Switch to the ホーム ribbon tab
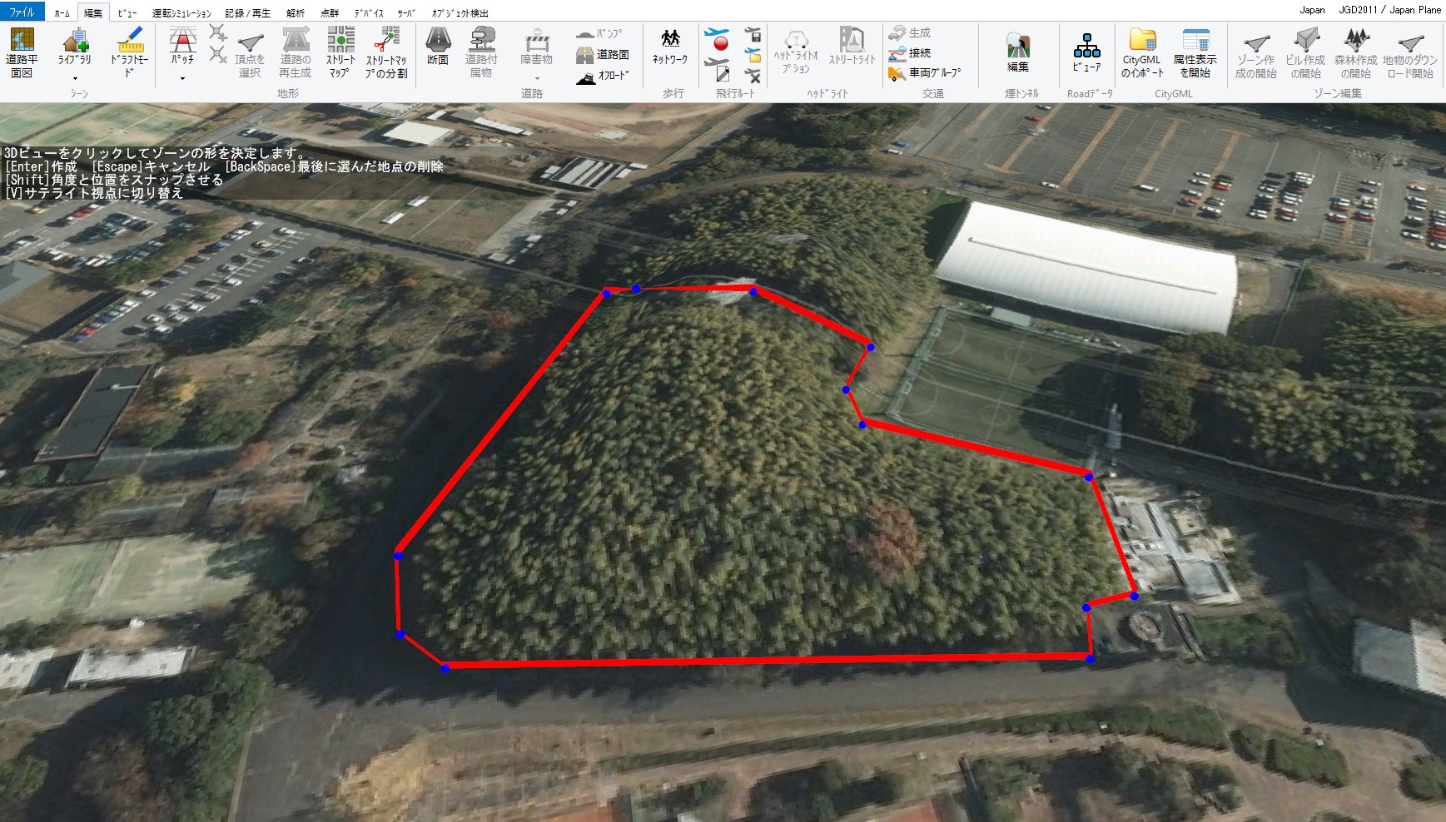Screen dimensions: 1446x822 [62, 12]
